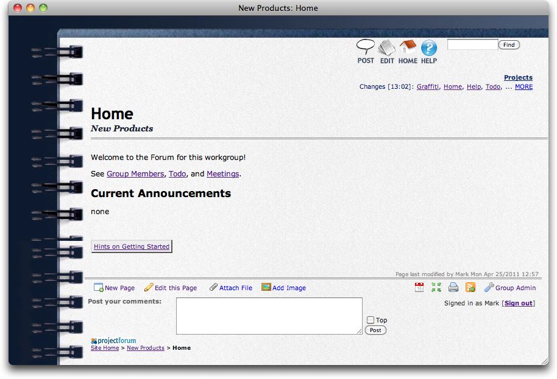Expand MORE recent changes
Image resolution: width=557 pixels, height=379 pixels.
tap(523, 86)
